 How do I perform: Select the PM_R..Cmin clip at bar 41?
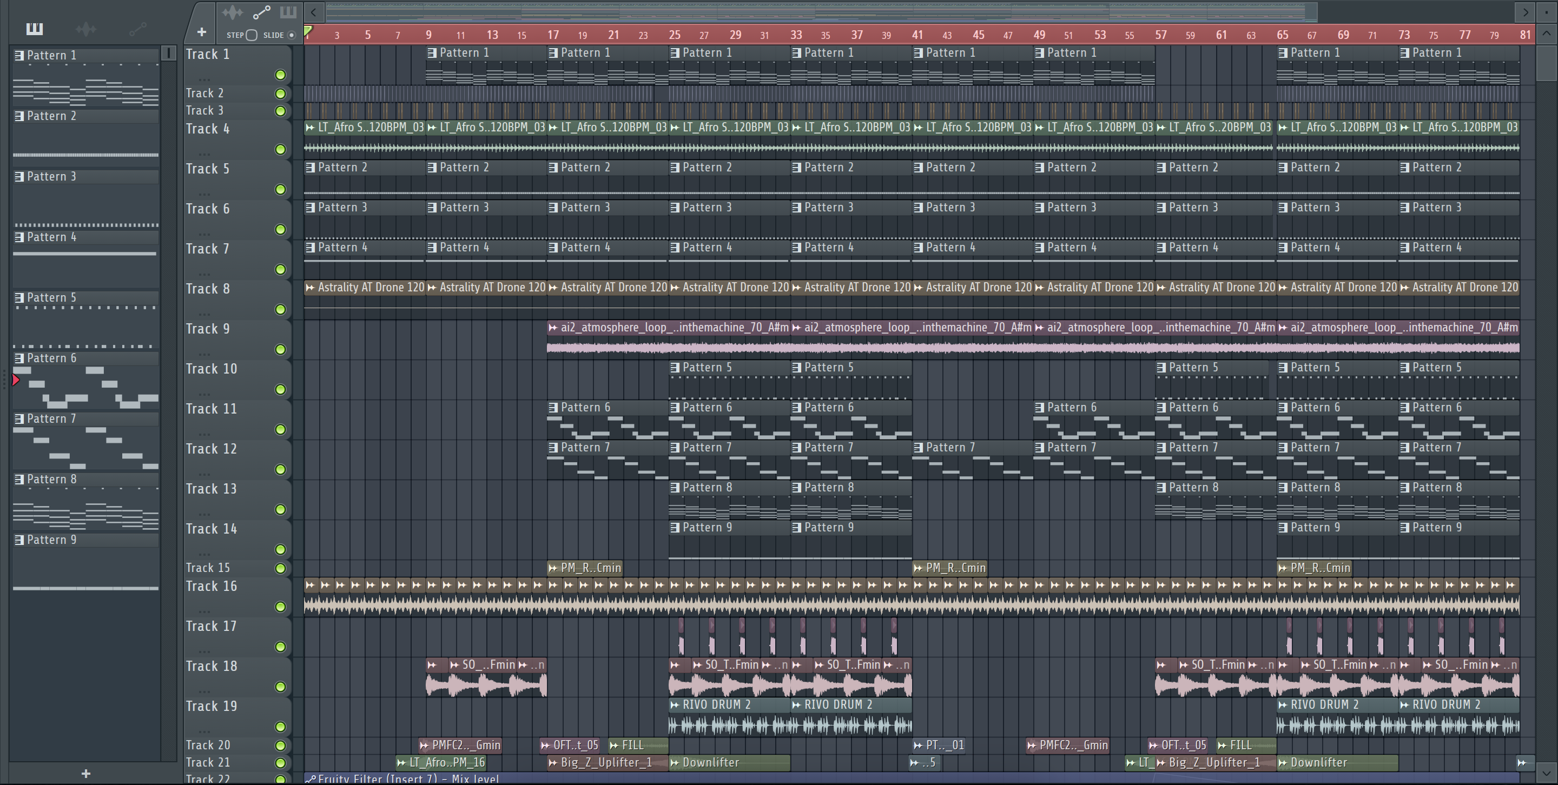[949, 568]
